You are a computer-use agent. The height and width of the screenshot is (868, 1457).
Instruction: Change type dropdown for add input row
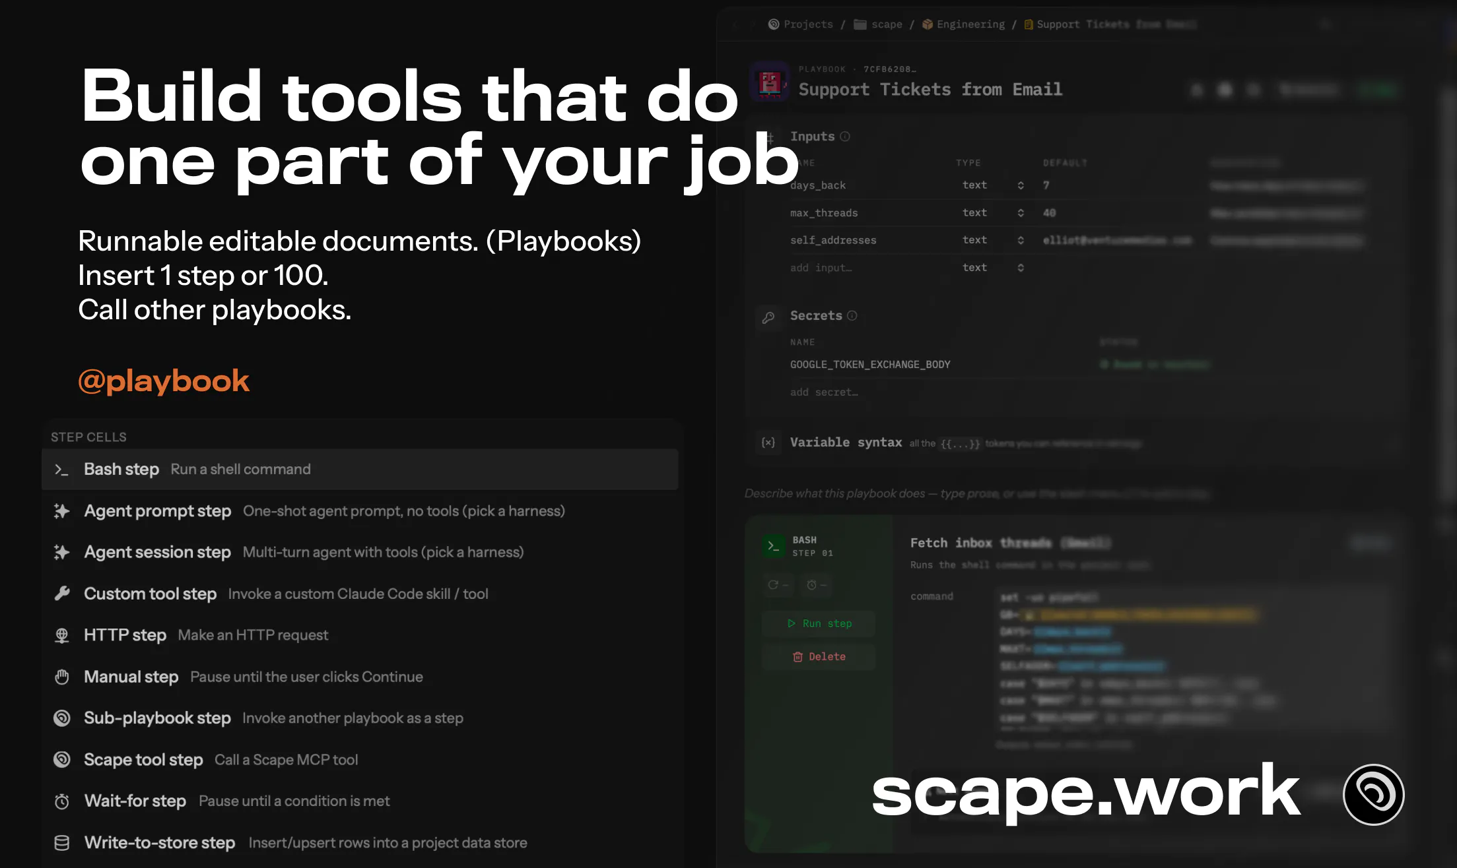coord(993,268)
